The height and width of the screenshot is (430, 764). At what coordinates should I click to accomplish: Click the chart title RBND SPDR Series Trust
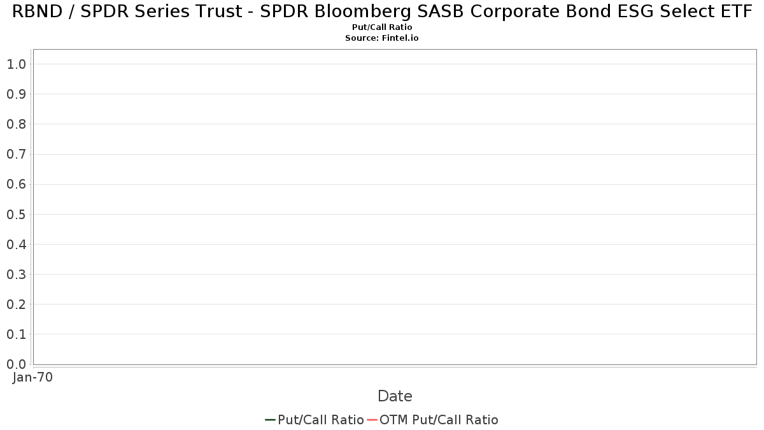[x=382, y=11]
